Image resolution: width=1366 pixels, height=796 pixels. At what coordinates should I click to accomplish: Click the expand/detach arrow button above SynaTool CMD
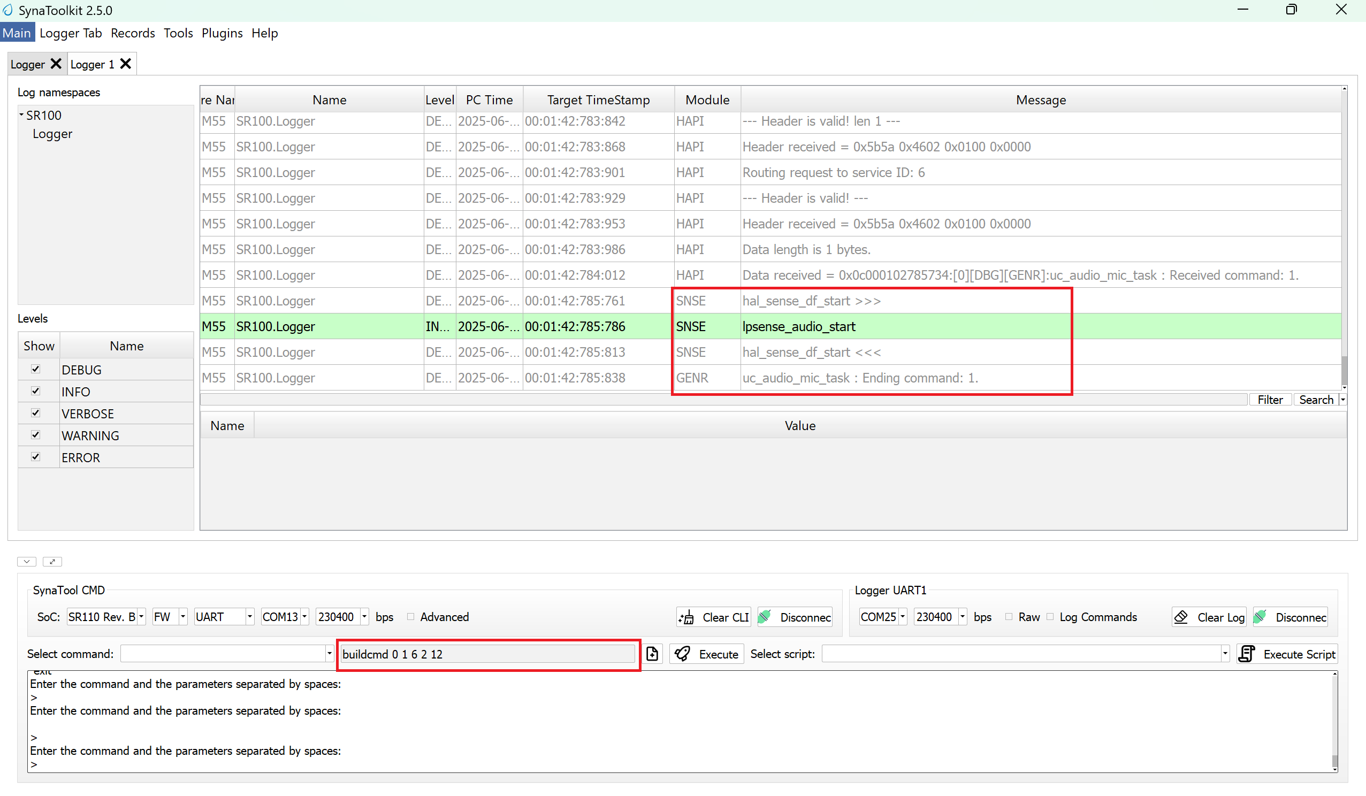[x=52, y=561]
